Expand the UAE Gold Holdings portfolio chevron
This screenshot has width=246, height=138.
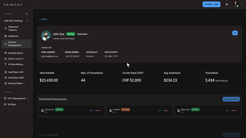(x=27, y=21)
